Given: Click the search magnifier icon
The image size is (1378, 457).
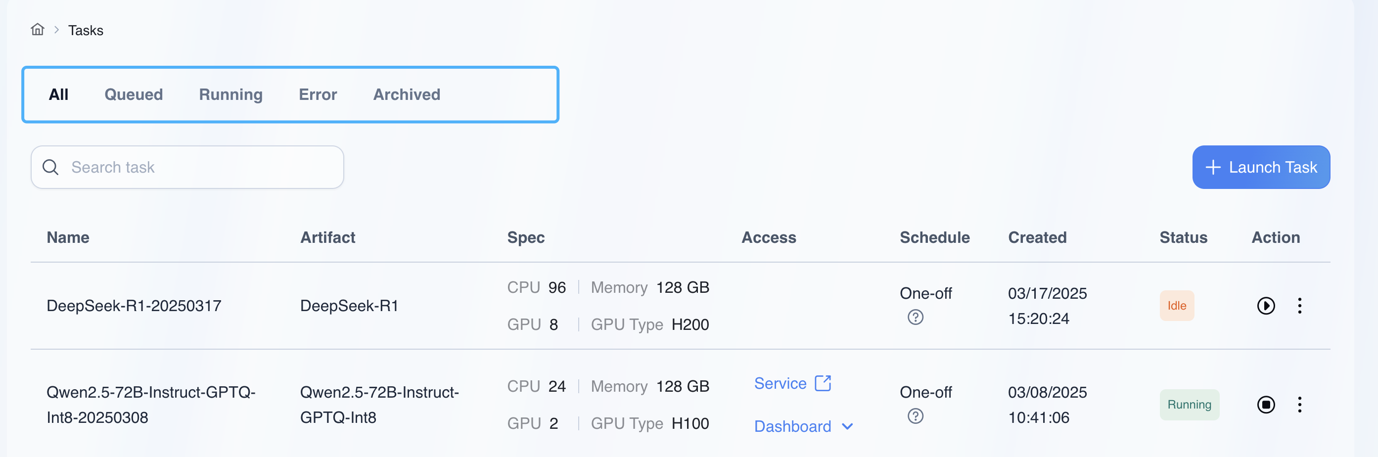Looking at the screenshot, I should pos(50,167).
